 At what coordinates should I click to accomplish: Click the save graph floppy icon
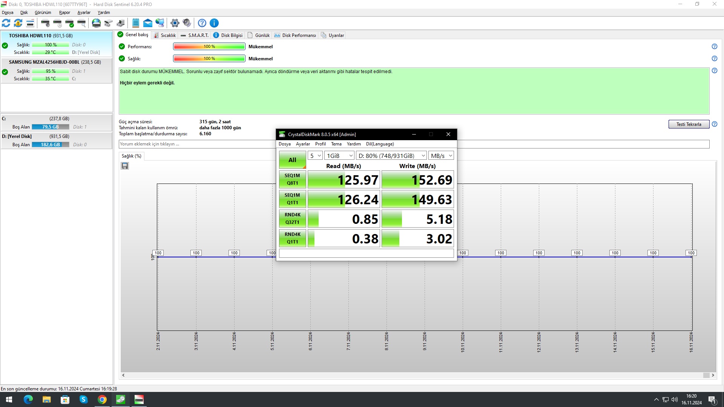(x=125, y=166)
